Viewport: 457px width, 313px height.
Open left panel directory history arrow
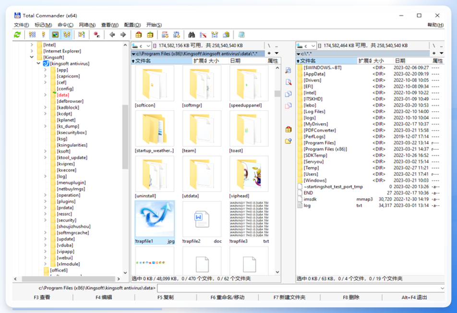(x=277, y=53)
